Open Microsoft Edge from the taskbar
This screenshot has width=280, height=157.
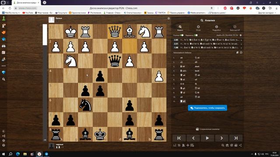17,154
